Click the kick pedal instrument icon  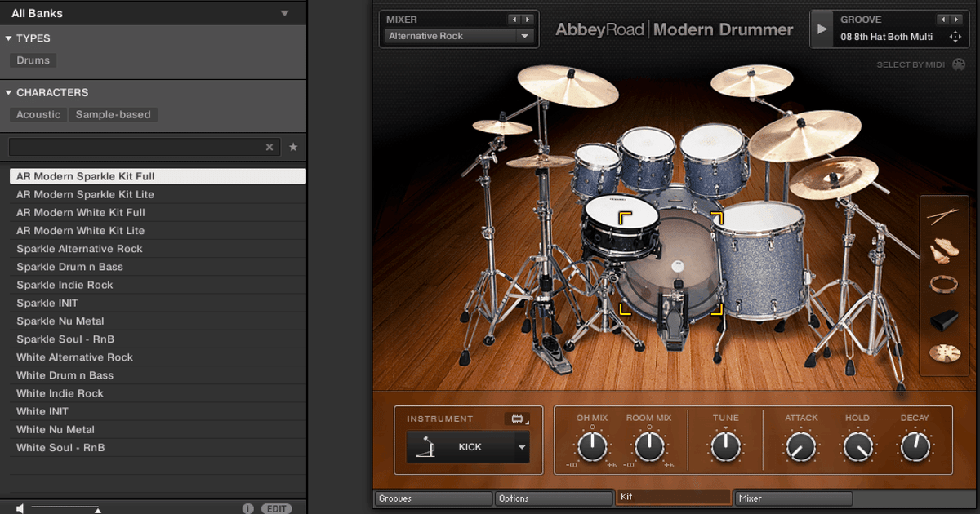point(425,447)
